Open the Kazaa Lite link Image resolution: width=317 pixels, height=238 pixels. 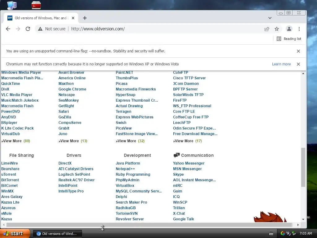pos(10,202)
